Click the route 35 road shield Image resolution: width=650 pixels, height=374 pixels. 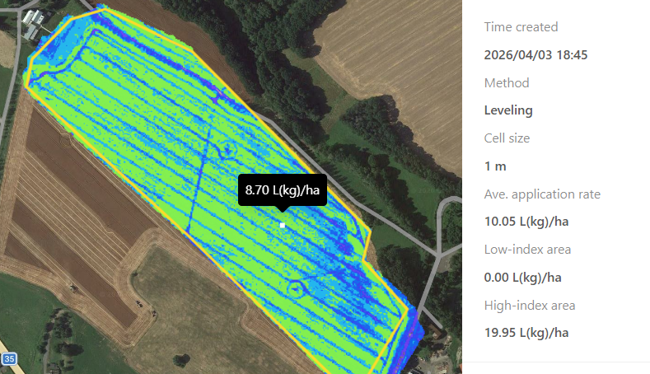pos(9,359)
